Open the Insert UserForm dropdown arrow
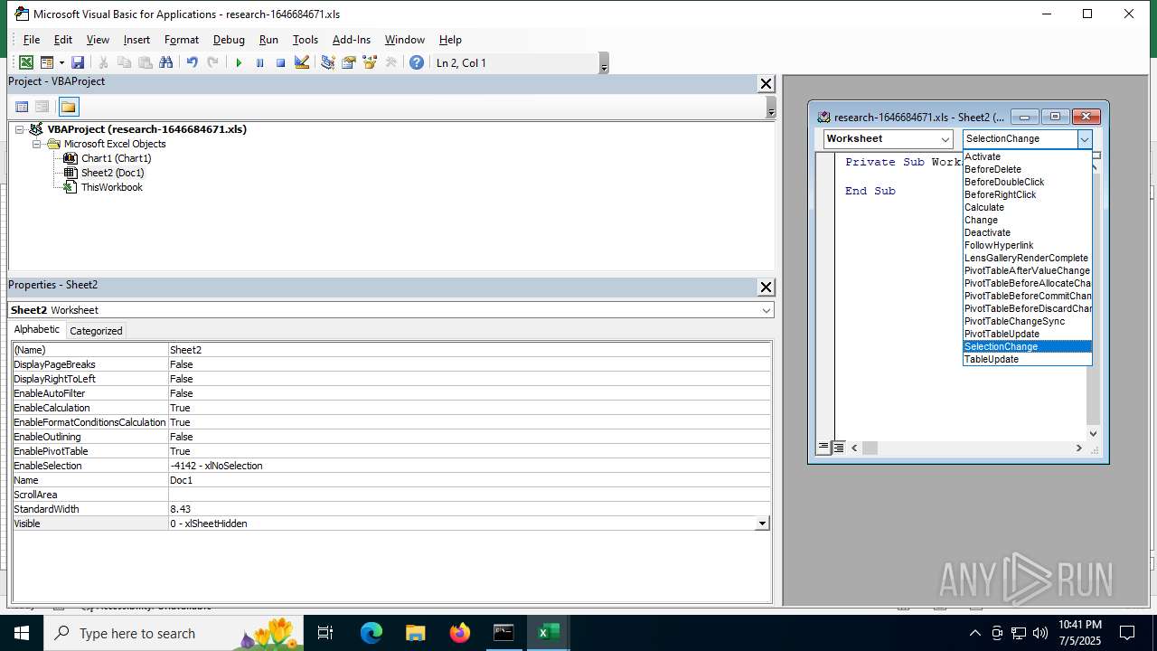This screenshot has height=651, width=1157. (61, 62)
